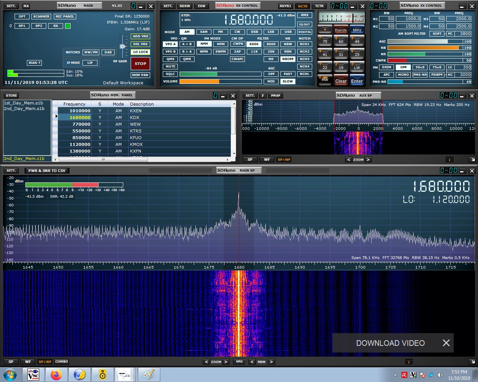Select the LIF IF mode
The image size is (478, 382).
90,63
